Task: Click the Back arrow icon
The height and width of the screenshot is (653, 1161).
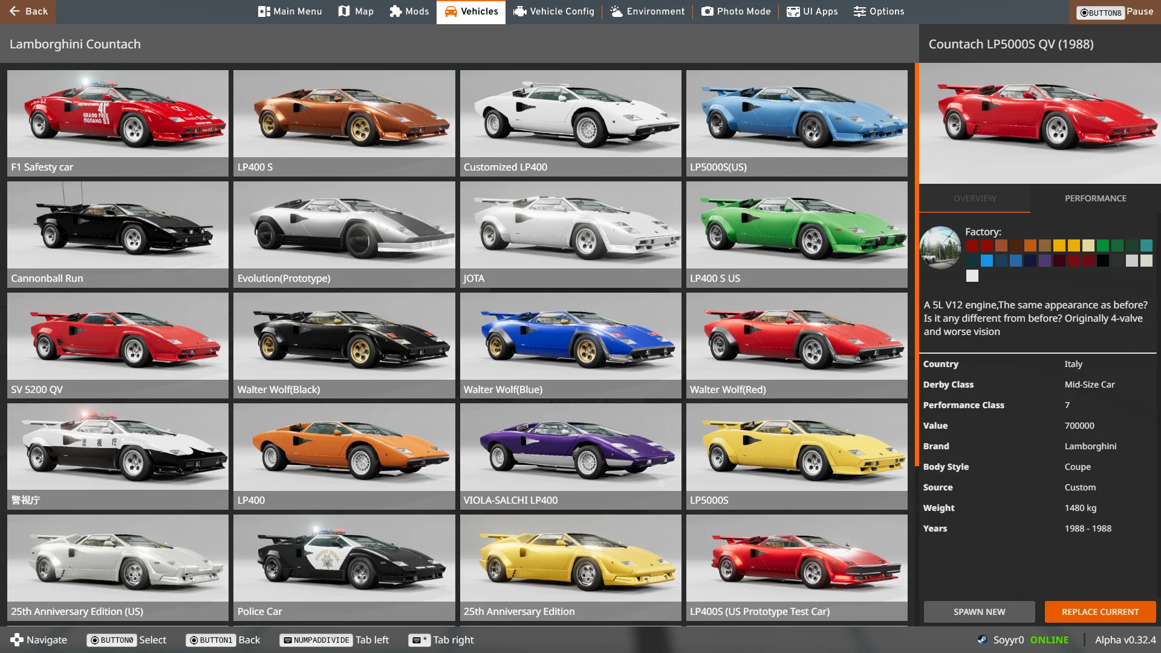Action: 15,11
